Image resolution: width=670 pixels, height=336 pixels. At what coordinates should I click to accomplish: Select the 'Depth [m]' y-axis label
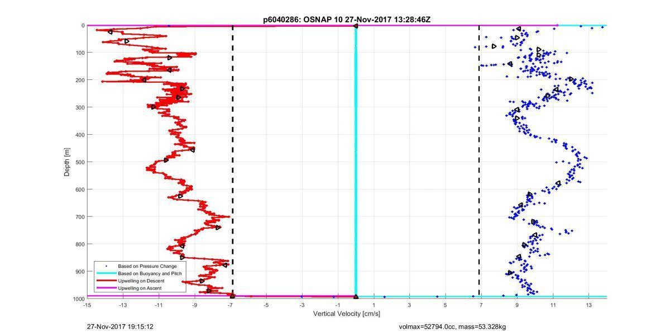[x=67, y=162]
